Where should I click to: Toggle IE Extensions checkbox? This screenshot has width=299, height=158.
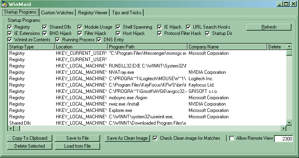[10, 33]
